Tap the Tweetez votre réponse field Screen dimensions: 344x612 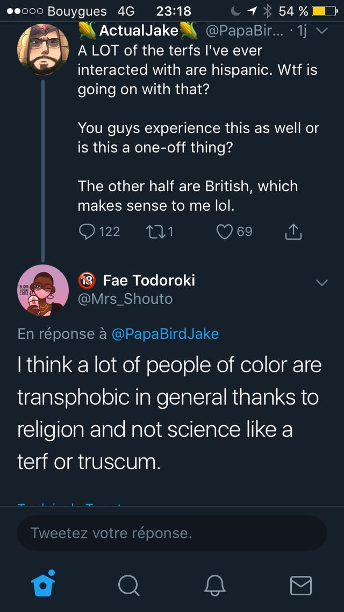(172, 533)
